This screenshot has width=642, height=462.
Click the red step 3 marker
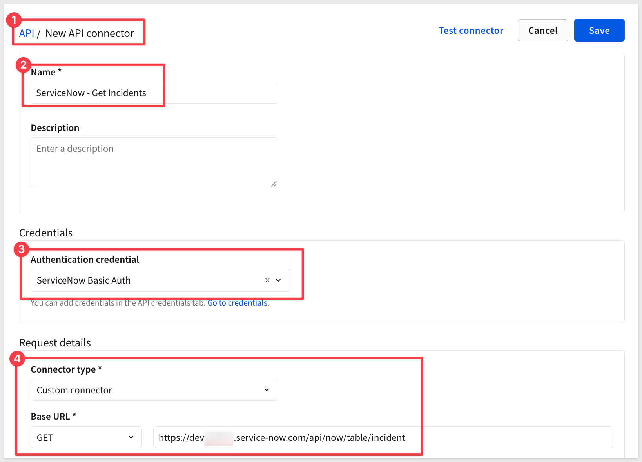(x=21, y=249)
